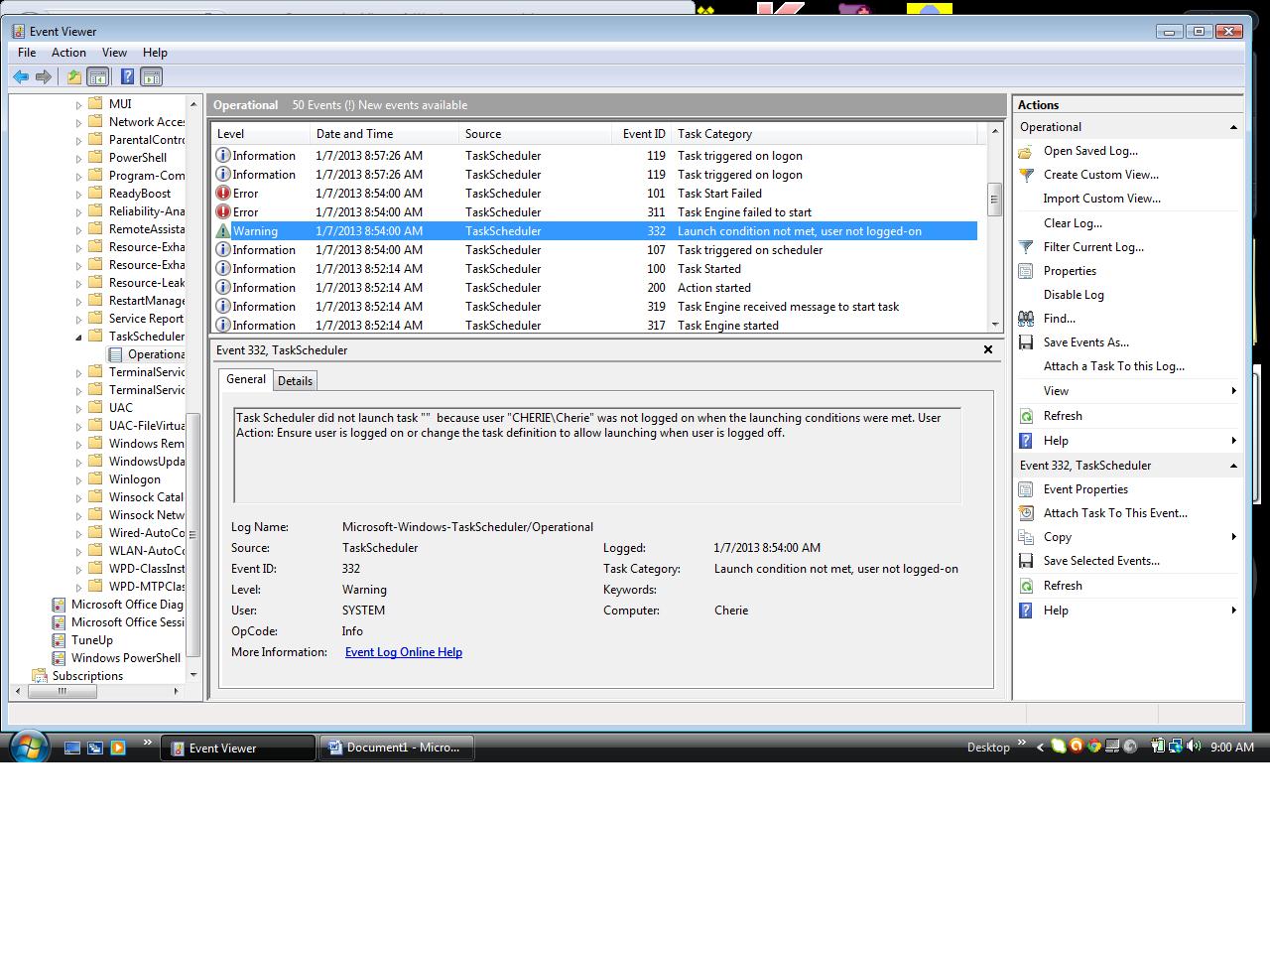Click the Task Start Failed error icon
The height and width of the screenshot is (953, 1270).
(223, 194)
